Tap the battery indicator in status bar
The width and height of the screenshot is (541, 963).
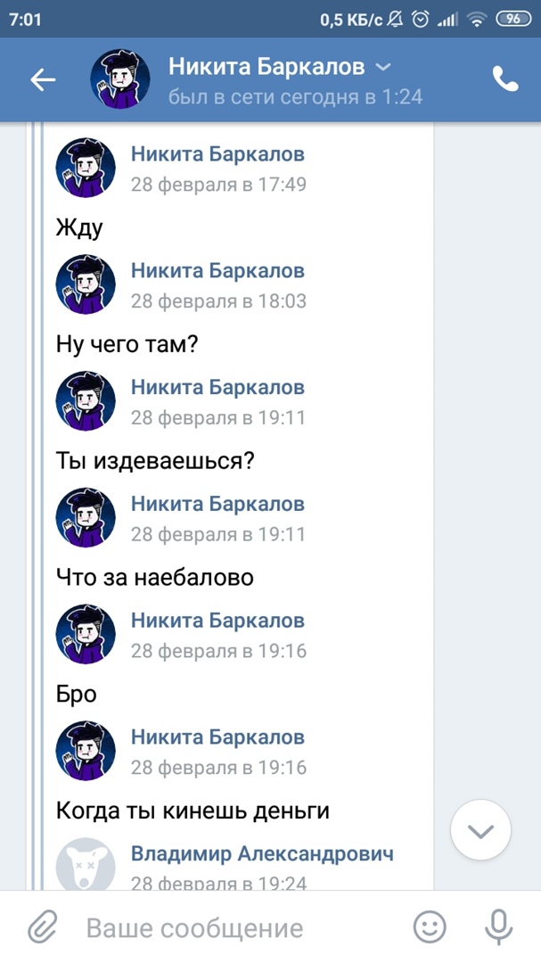512,20
